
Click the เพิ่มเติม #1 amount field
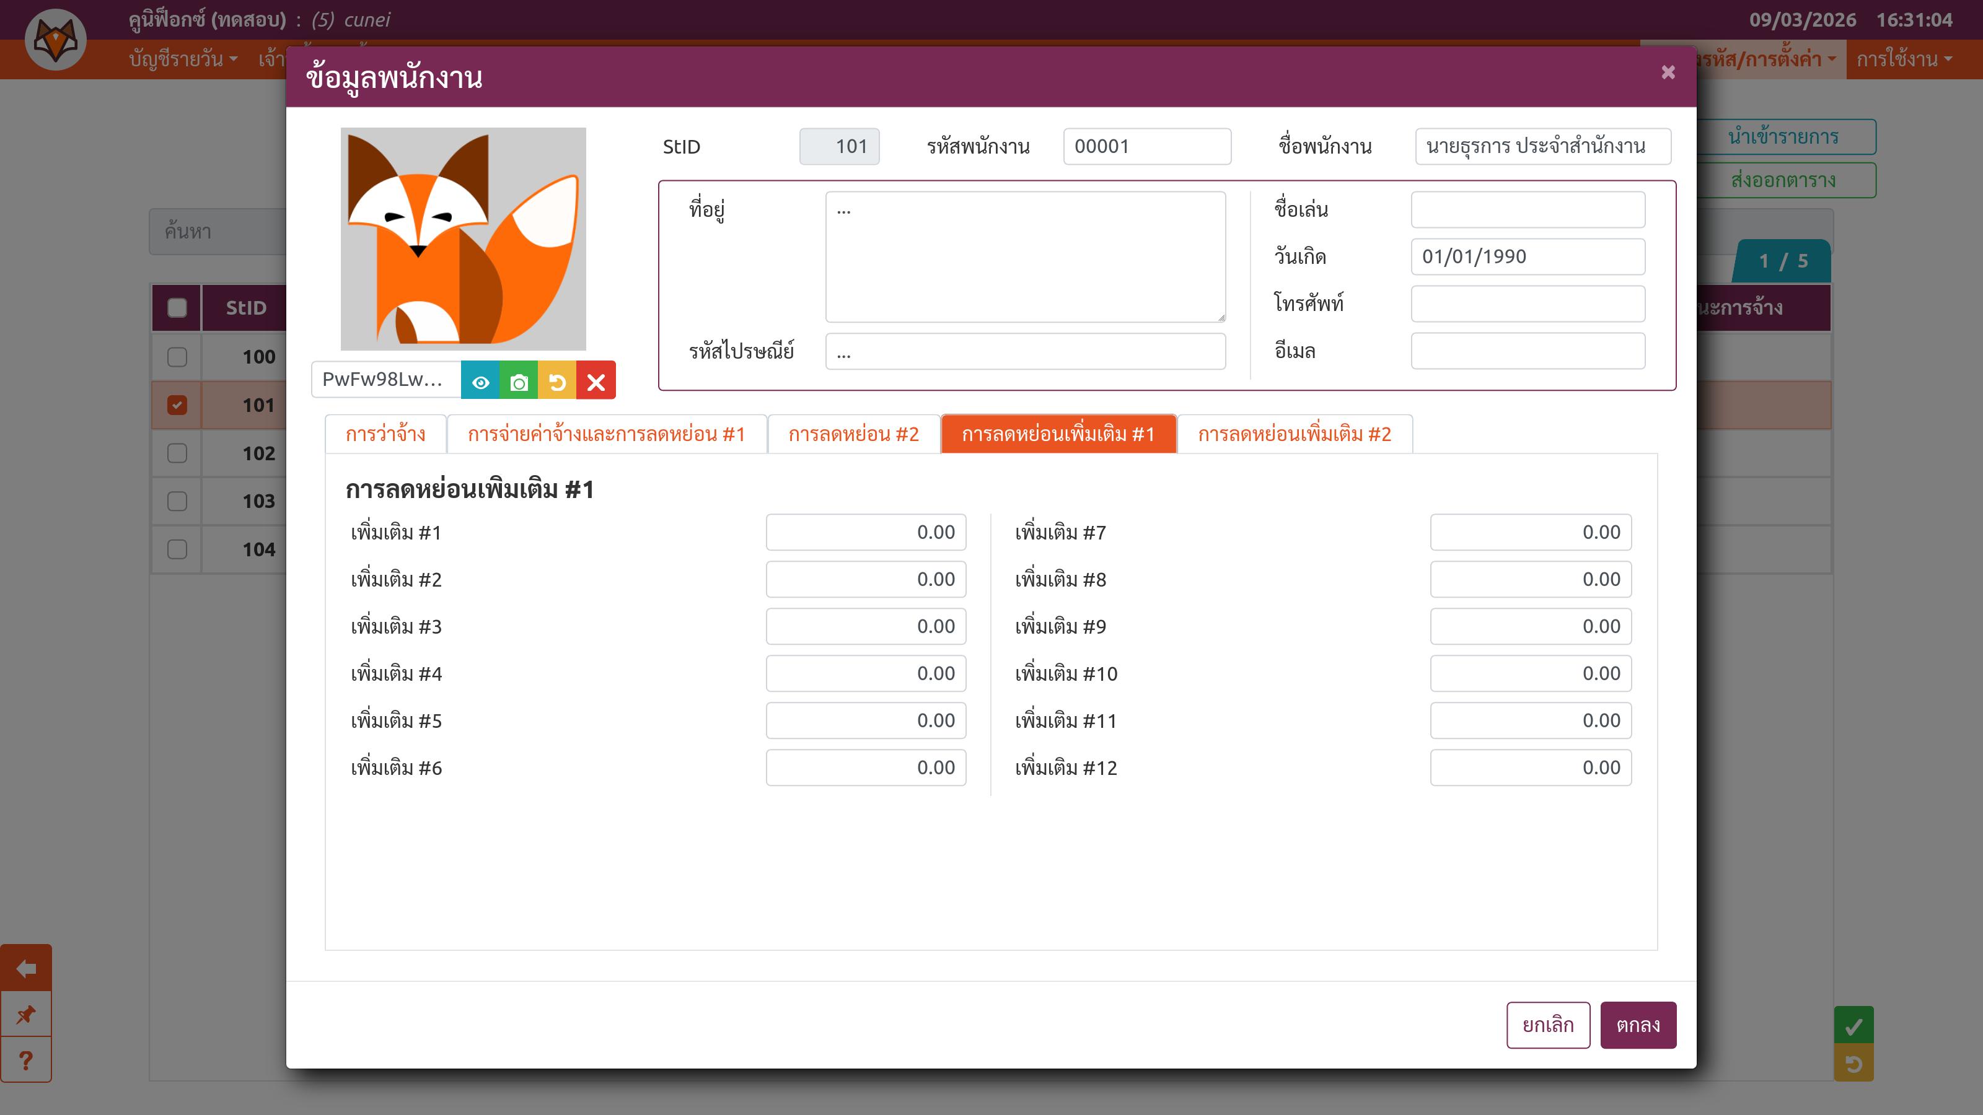(x=865, y=533)
